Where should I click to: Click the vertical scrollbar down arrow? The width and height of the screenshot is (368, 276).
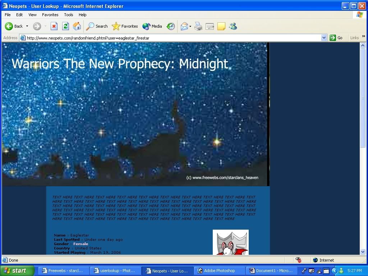pos(363,252)
